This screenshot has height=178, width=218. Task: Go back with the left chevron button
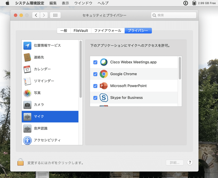point(36,15)
